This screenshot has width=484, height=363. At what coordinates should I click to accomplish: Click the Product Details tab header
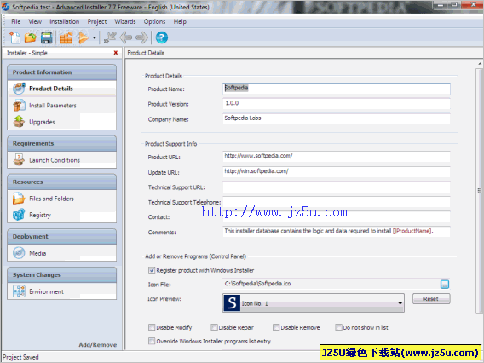(146, 53)
